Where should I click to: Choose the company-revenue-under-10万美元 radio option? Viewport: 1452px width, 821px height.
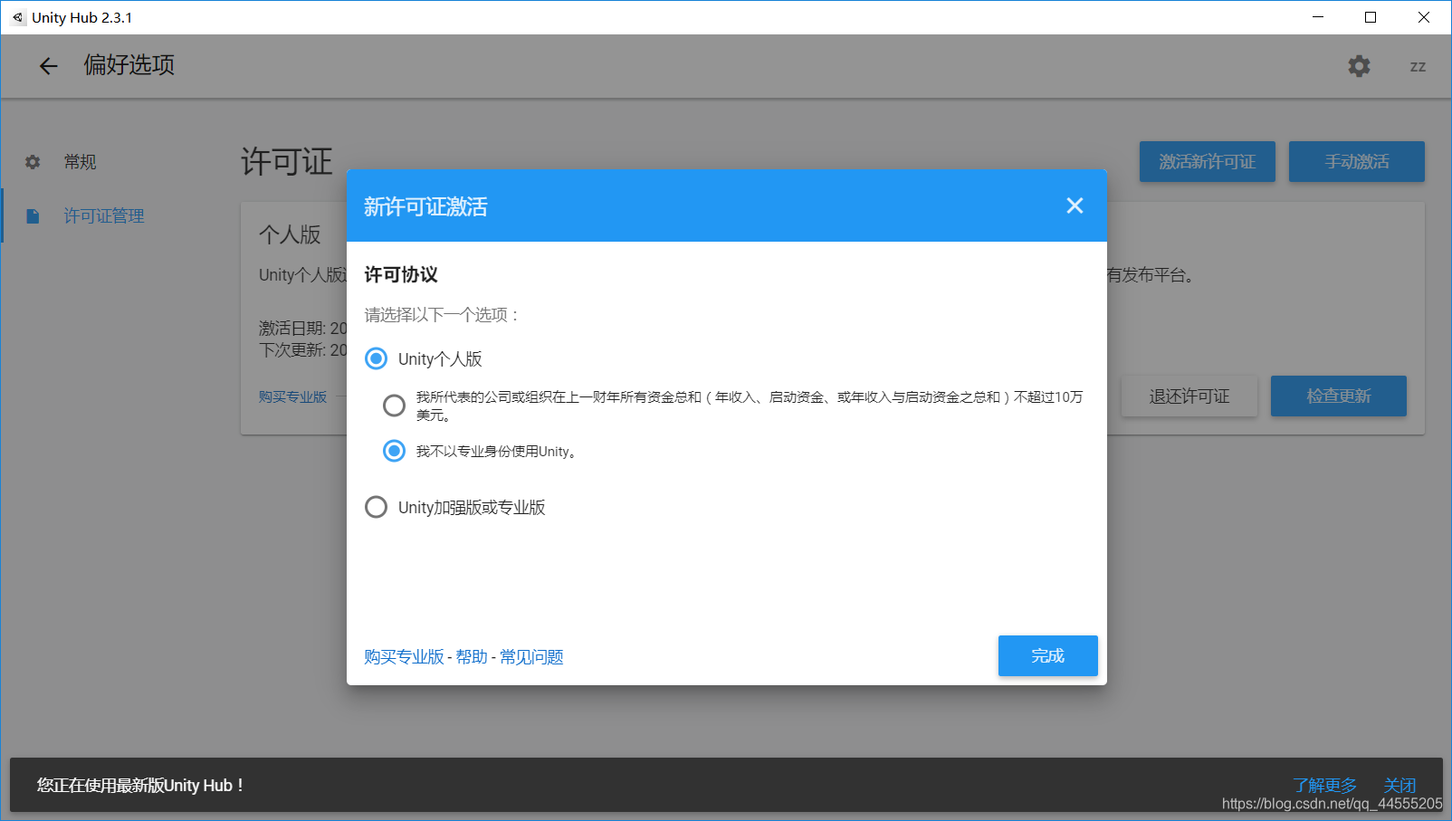(394, 406)
